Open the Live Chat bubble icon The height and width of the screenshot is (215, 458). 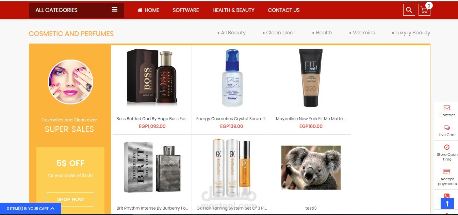(447, 128)
